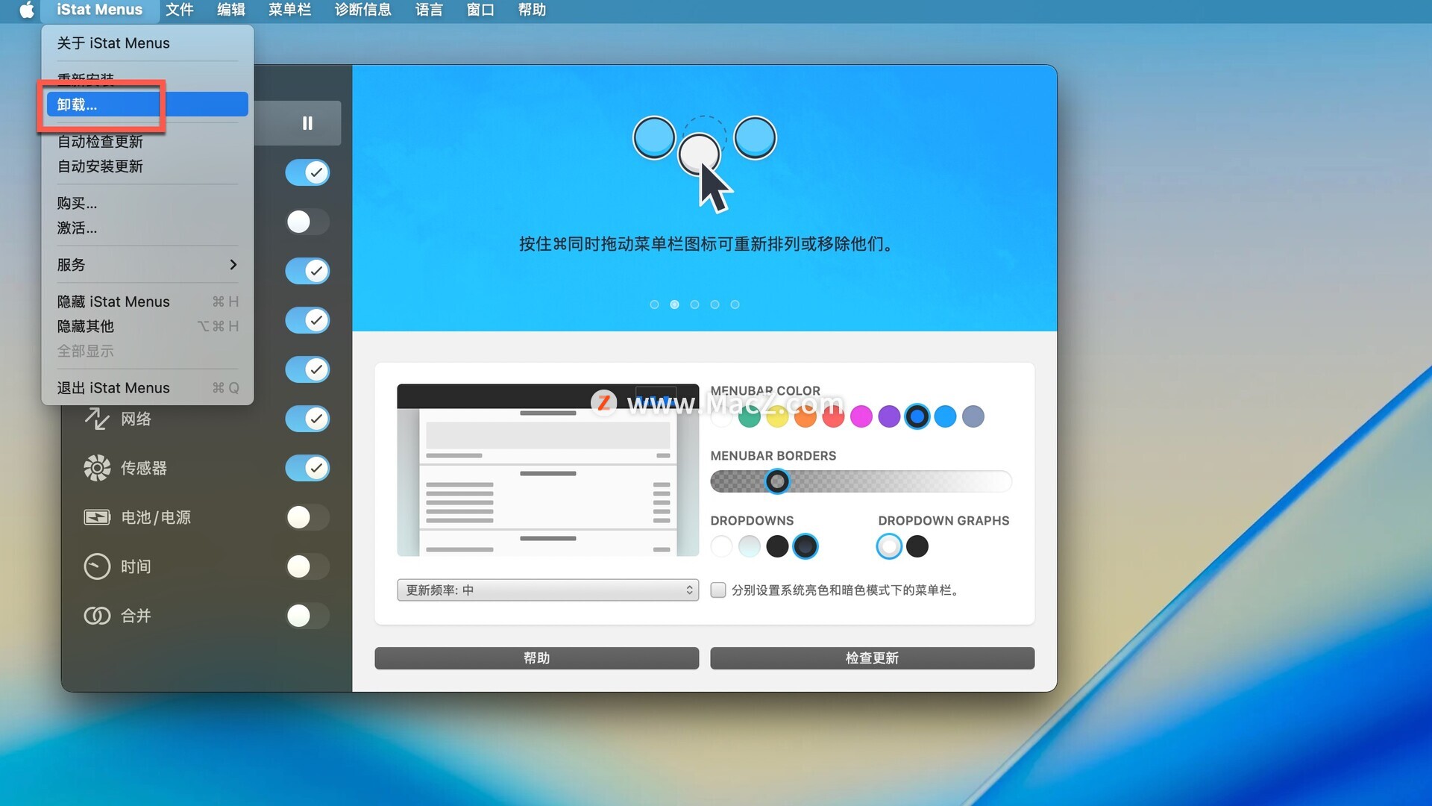This screenshot has height=806, width=1432.
Task: Click the 传感器 sensors fan icon
Action: coord(97,468)
